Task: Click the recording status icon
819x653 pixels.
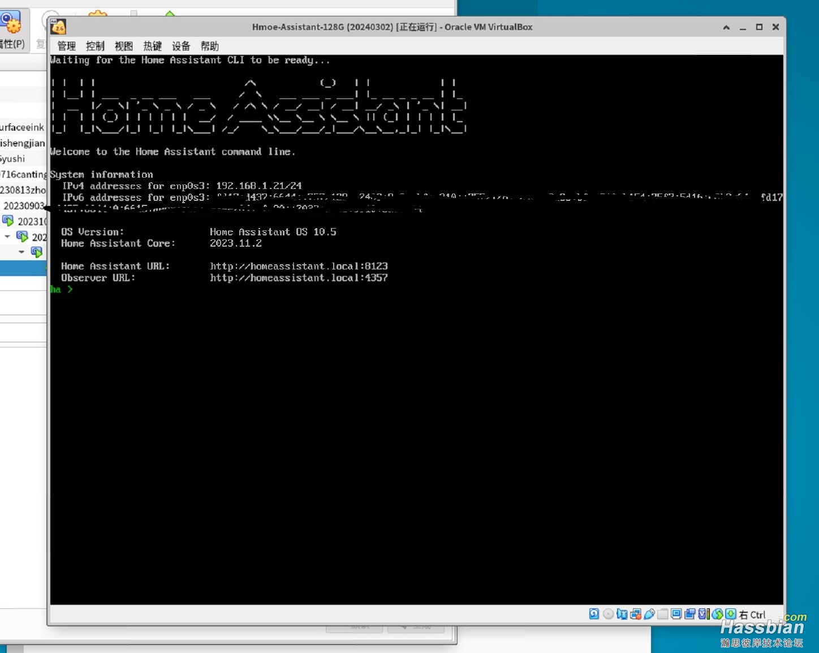Action: (x=690, y=614)
